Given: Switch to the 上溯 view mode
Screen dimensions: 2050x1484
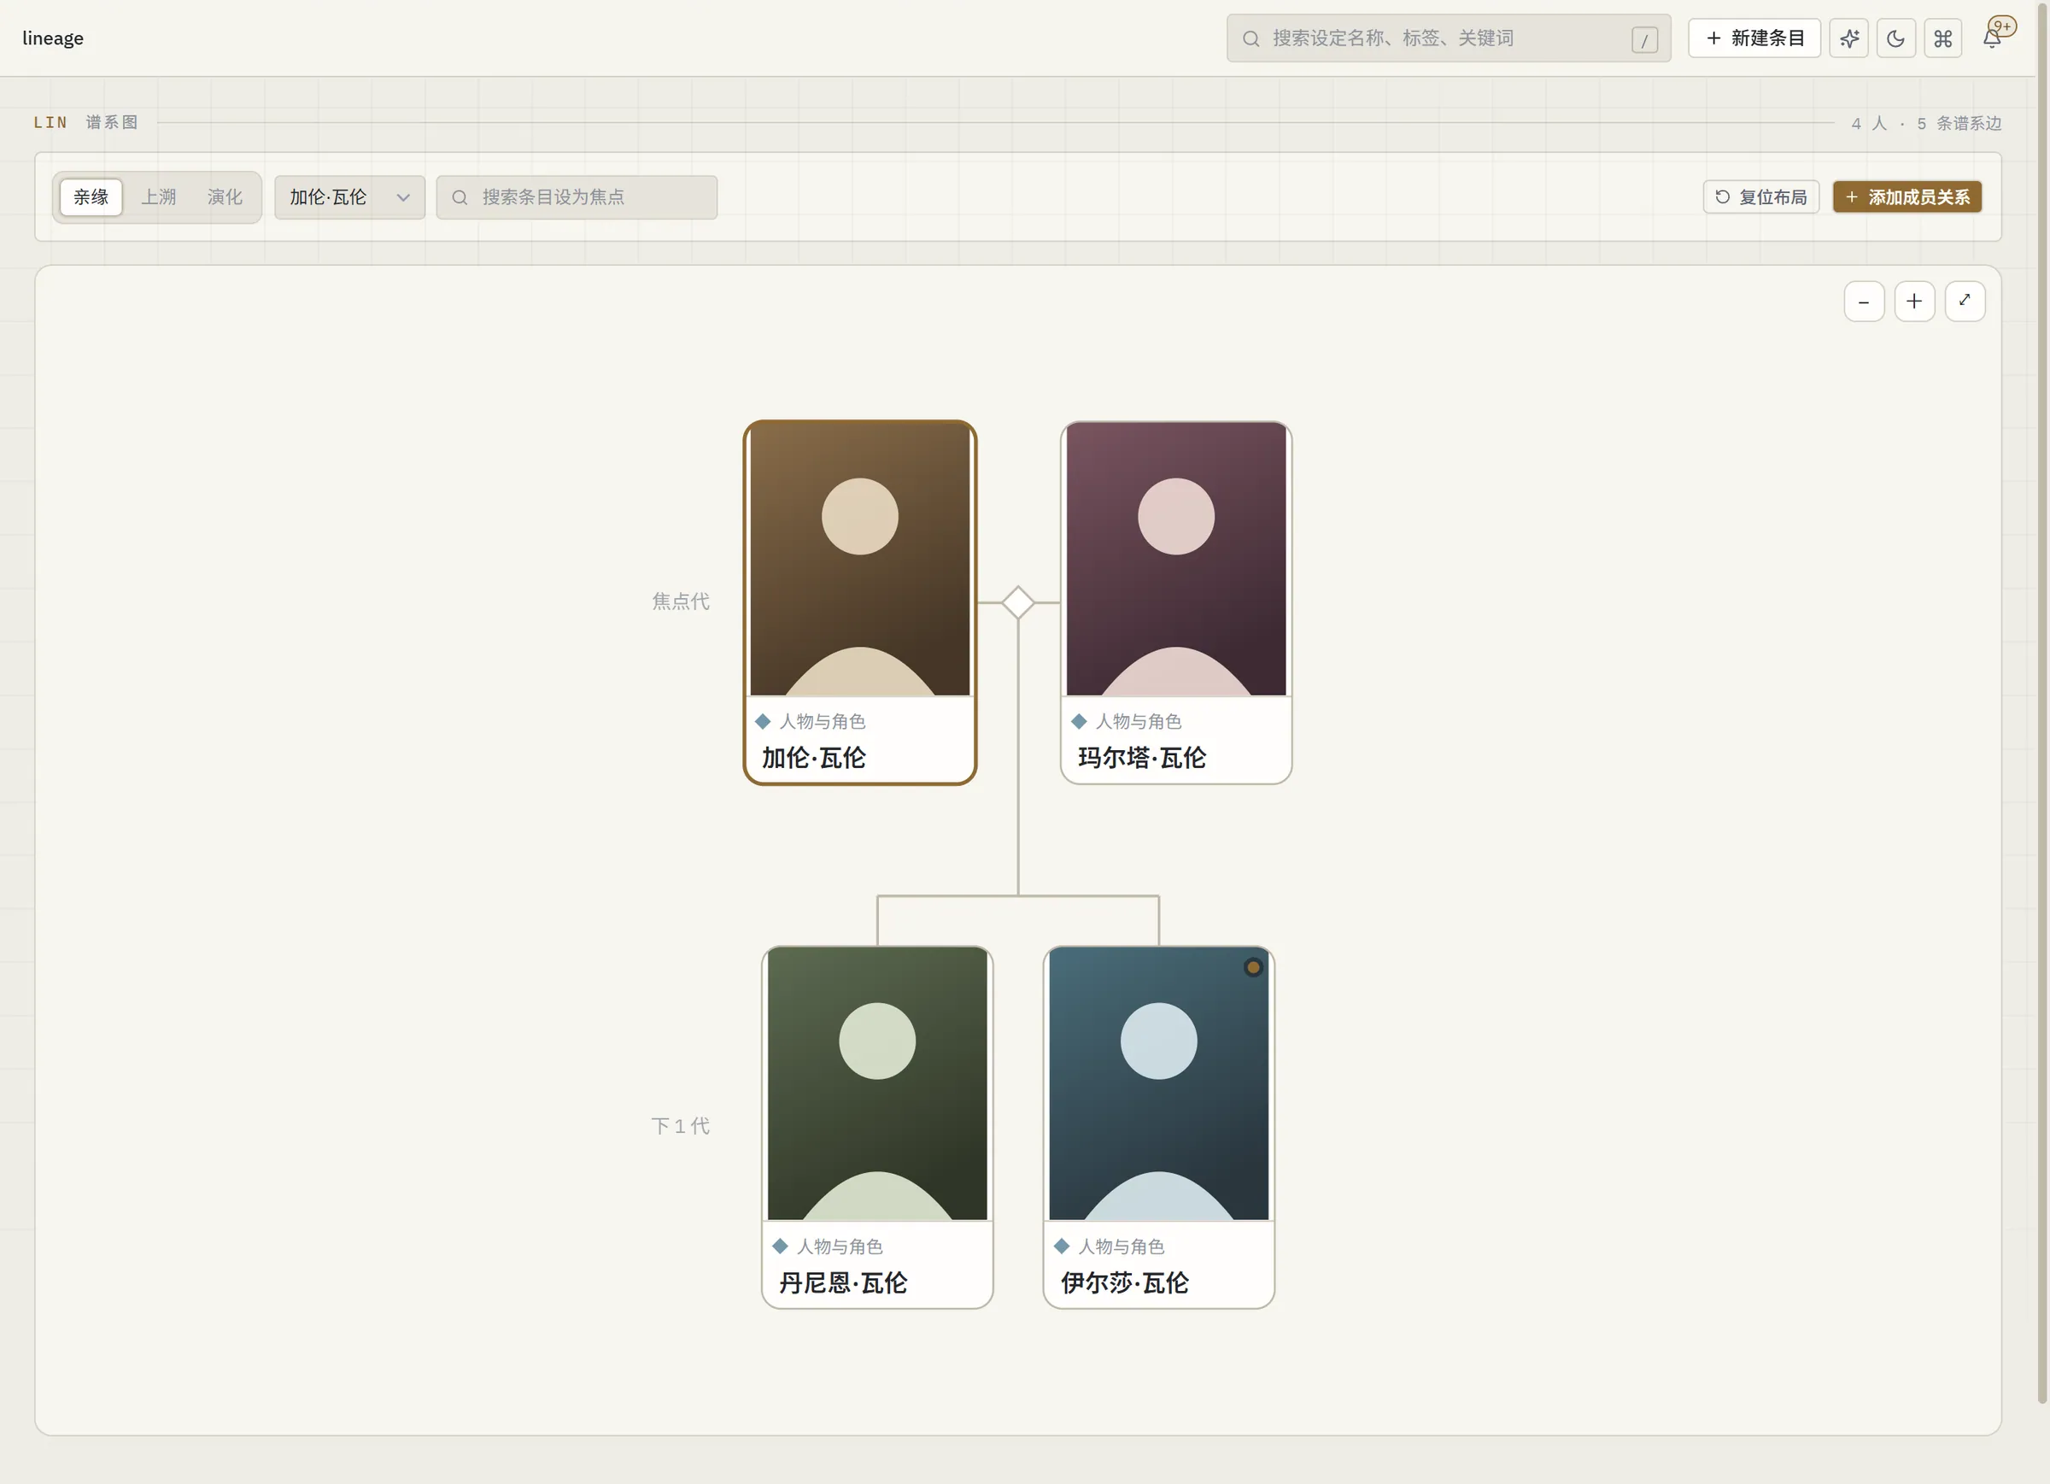Looking at the screenshot, I should coord(158,197).
